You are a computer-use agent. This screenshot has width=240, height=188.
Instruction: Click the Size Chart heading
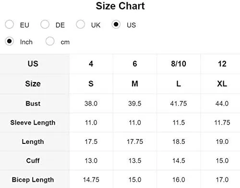pyautogui.click(x=120, y=6)
